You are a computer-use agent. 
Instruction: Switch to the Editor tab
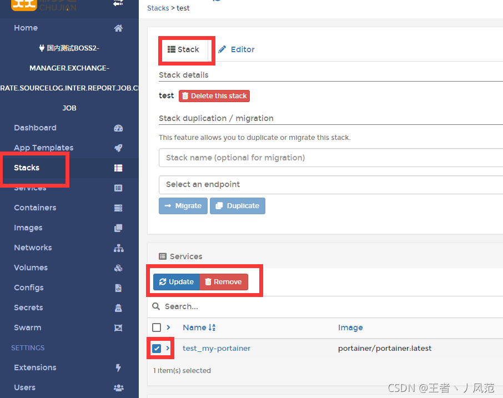coord(237,49)
